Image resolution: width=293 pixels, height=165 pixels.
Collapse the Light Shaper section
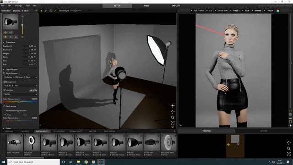[4, 69]
